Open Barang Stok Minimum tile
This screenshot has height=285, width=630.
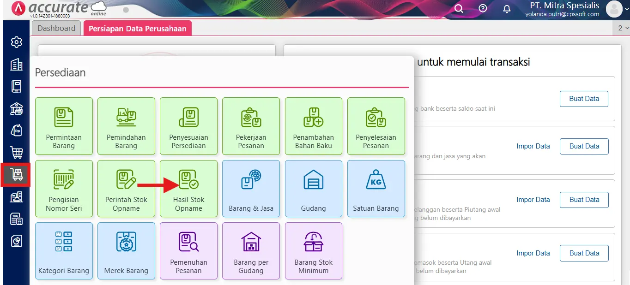(314, 251)
